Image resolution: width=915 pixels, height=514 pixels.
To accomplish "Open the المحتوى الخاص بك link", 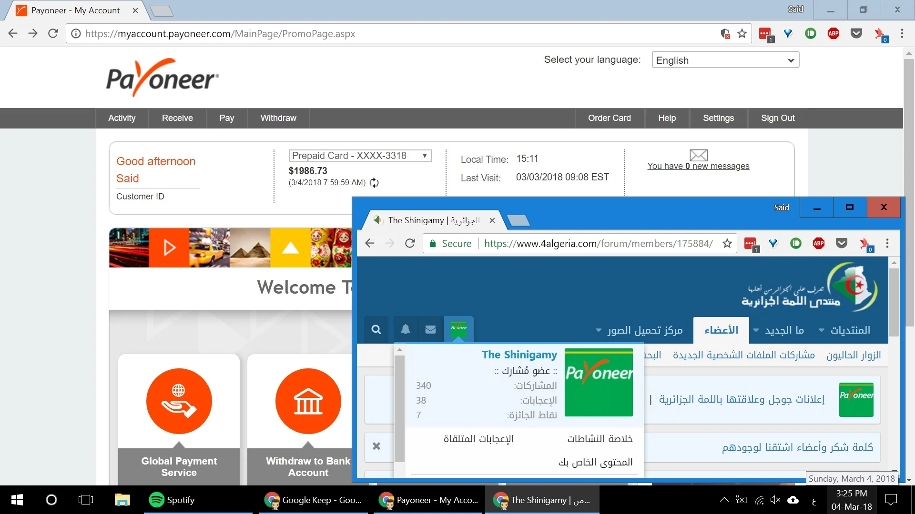I will (596, 462).
